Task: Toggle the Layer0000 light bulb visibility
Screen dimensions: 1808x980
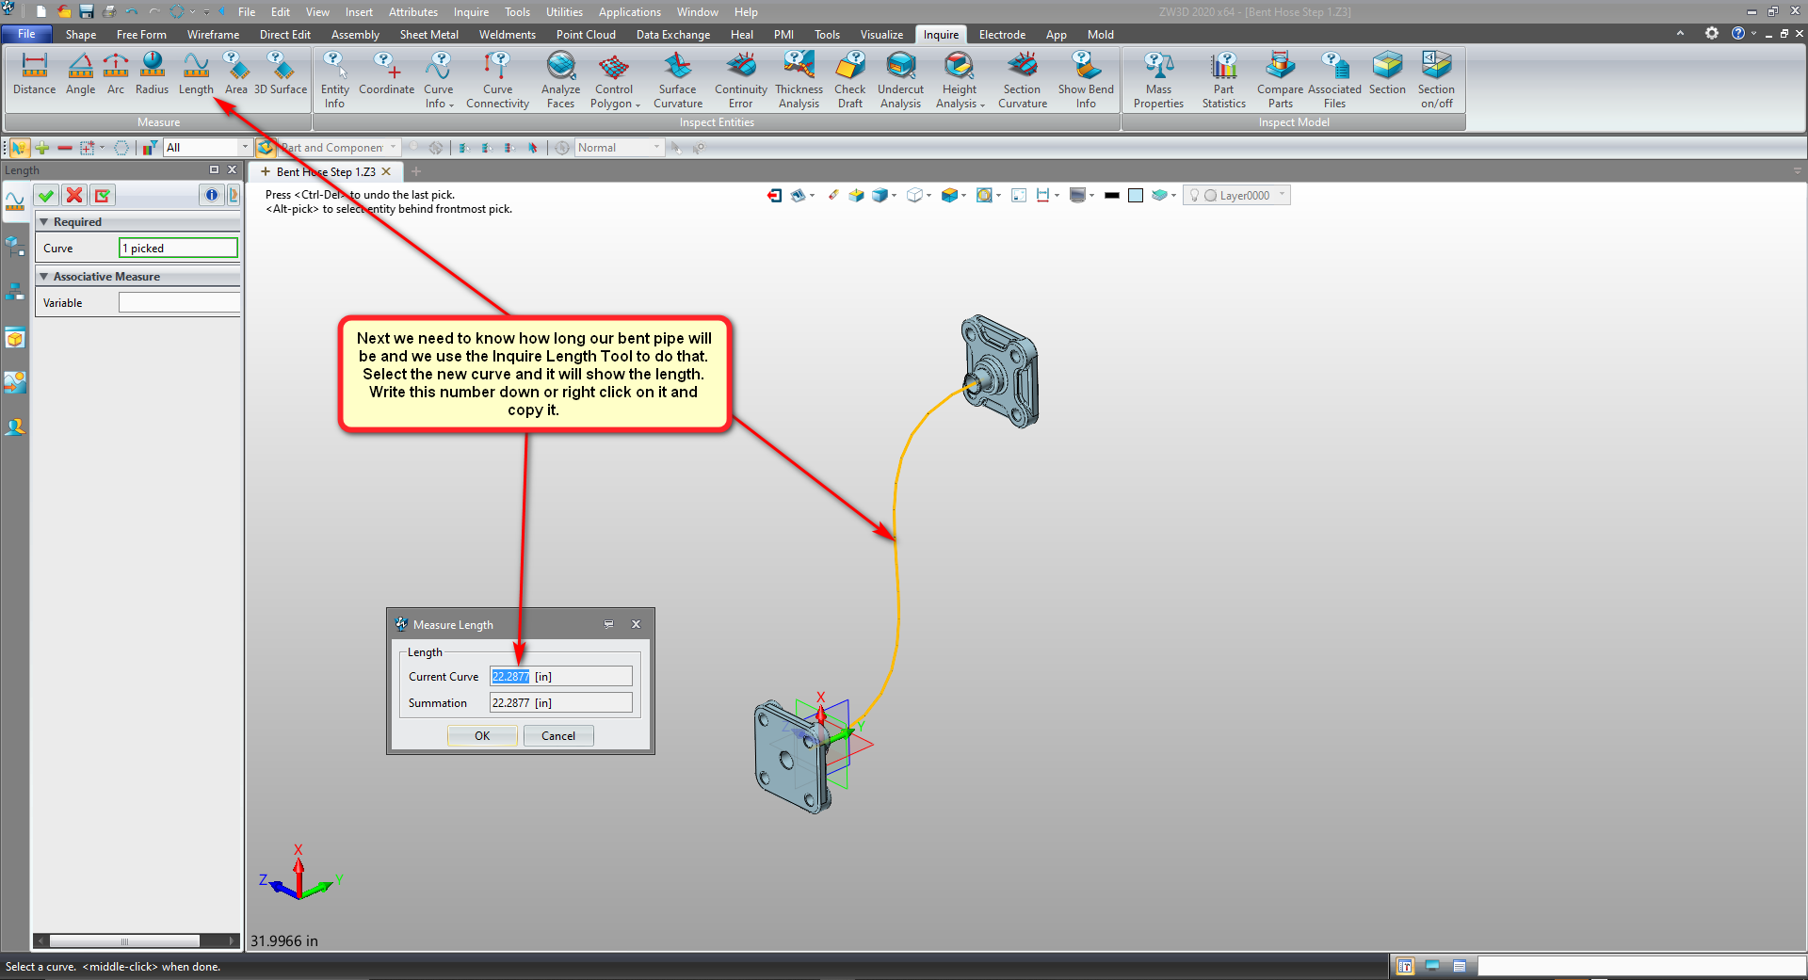Action: point(1194,196)
